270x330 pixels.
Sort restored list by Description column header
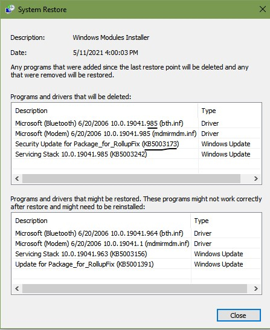point(101,221)
